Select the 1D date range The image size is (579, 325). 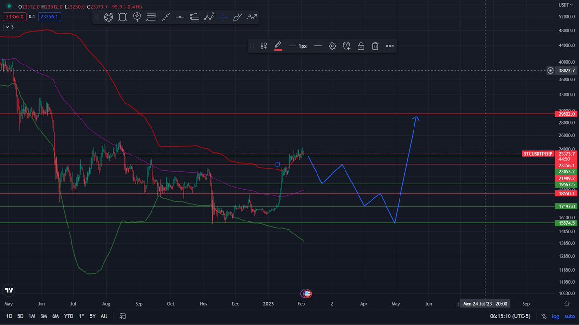(9, 316)
